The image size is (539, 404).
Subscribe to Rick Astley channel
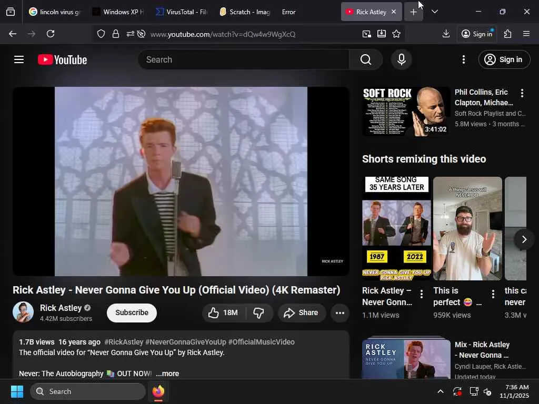tap(132, 312)
